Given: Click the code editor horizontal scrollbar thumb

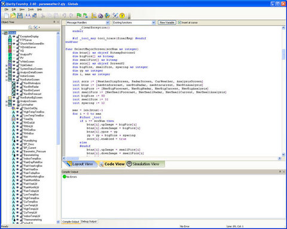Looking at the screenshot, I should click(x=72, y=158).
